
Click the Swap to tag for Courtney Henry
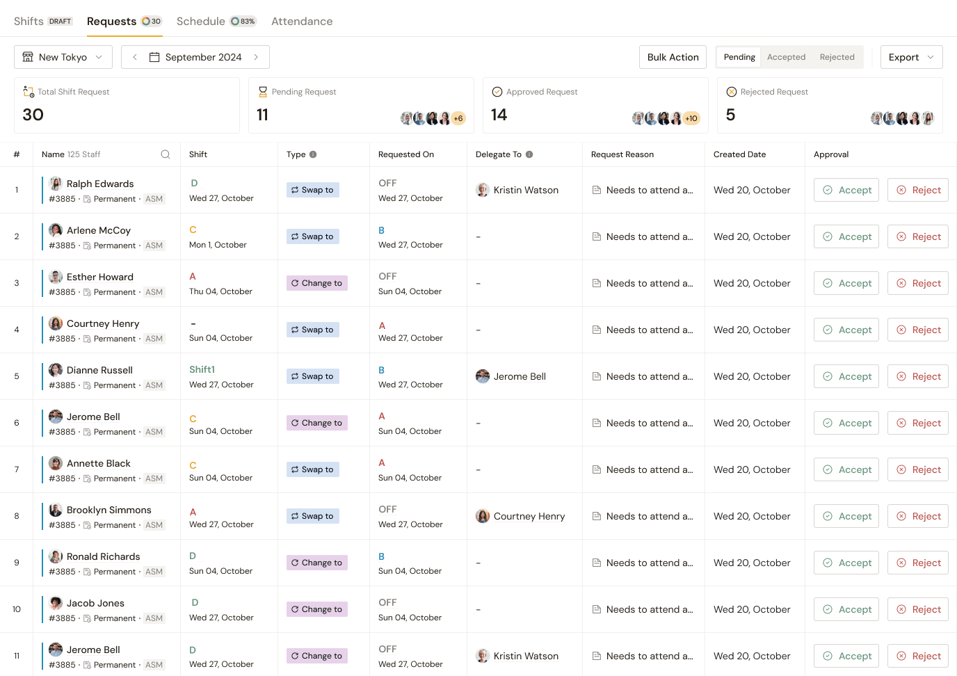(x=312, y=330)
